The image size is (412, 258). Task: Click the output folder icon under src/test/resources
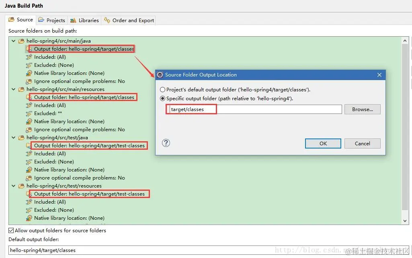[x=29, y=194]
